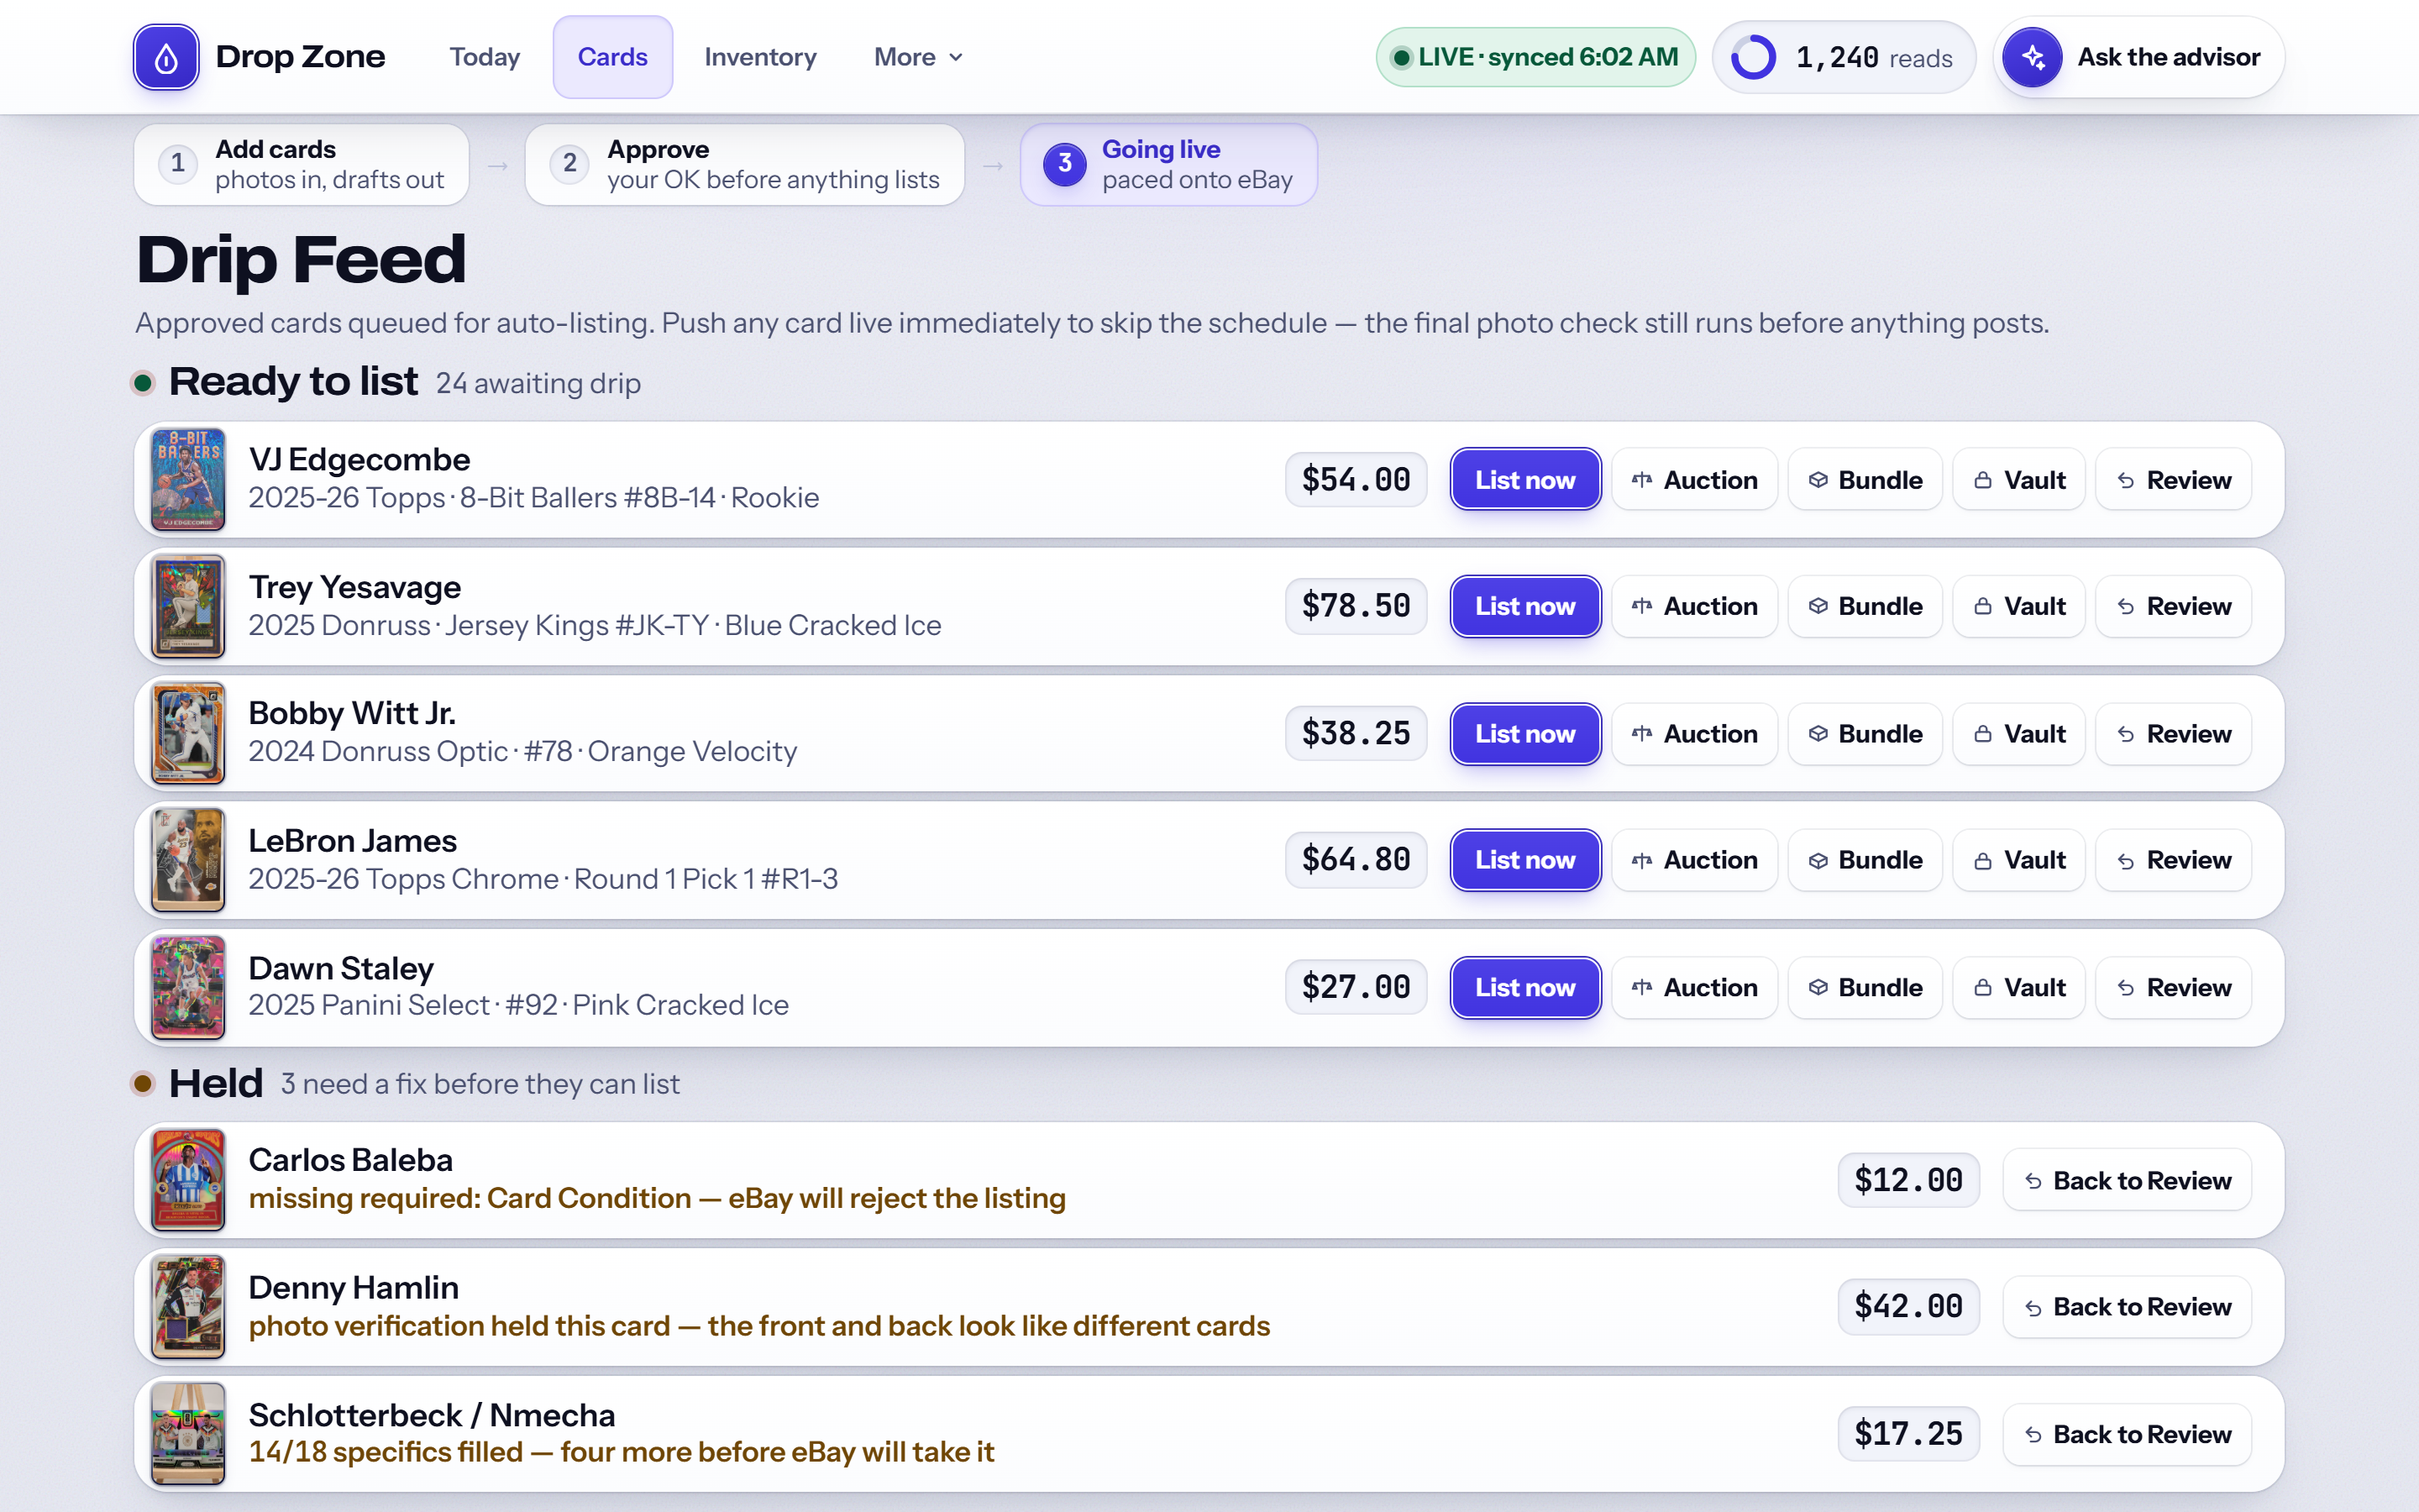
Task: Open Ask the advisor
Action: [2139, 57]
